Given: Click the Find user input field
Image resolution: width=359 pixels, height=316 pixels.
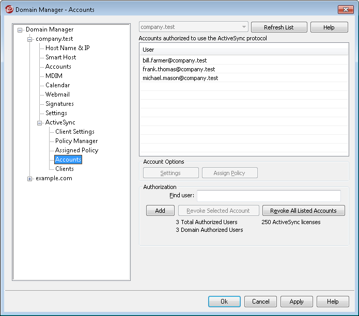Looking at the screenshot, I should (x=269, y=196).
